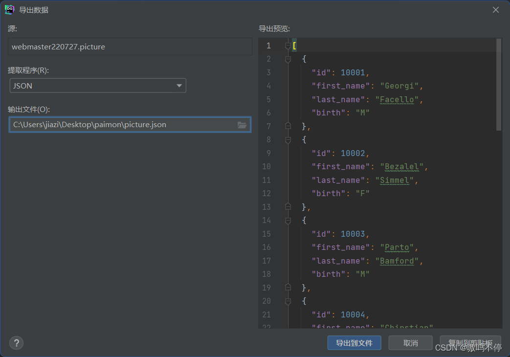This screenshot has height=357, width=510.
Task: Click the id value 10003
Action: click(x=353, y=234)
